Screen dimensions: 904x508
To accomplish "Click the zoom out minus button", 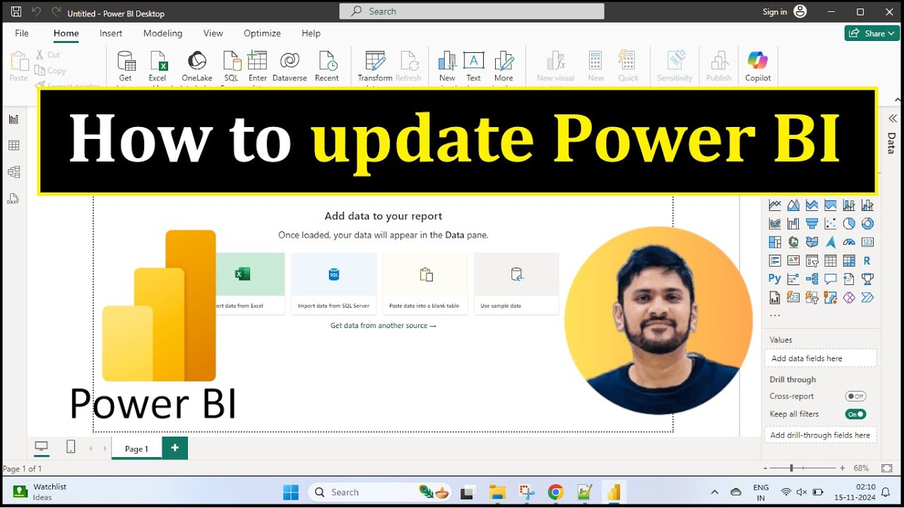I will [x=766, y=468].
